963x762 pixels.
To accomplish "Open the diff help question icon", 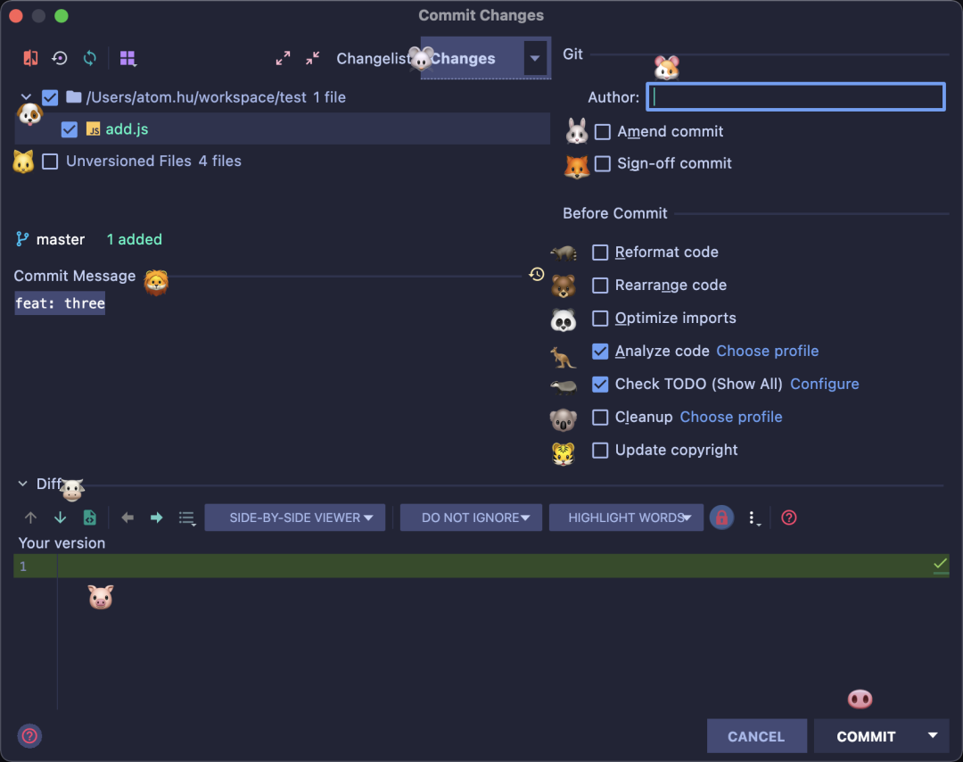I will coord(788,518).
